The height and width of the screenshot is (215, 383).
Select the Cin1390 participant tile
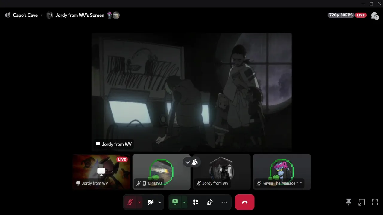coord(161,172)
